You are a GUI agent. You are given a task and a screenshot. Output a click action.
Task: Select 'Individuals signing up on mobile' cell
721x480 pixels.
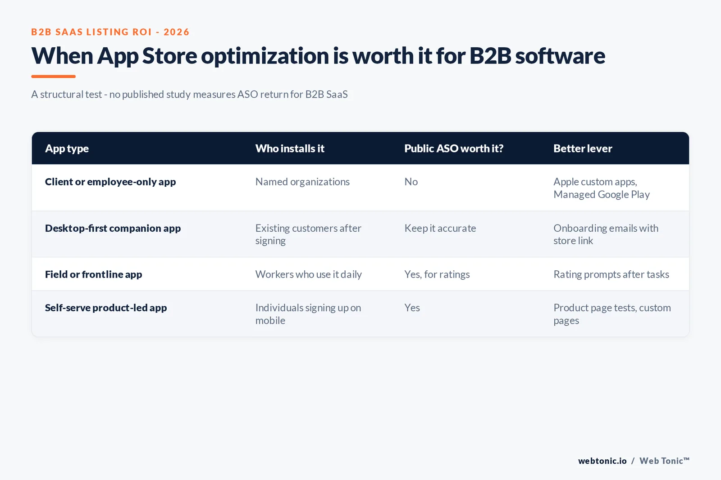(x=308, y=314)
